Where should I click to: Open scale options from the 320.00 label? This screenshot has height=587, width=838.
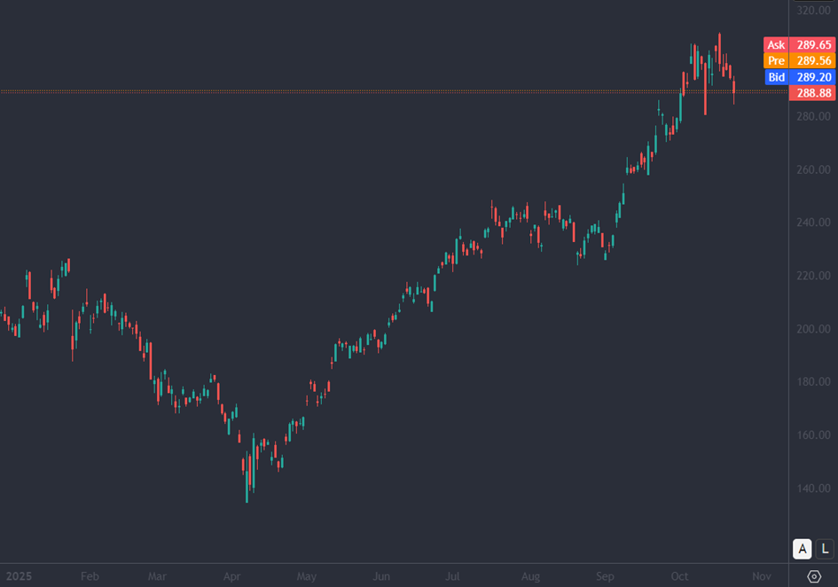pyautogui.click(x=812, y=11)
